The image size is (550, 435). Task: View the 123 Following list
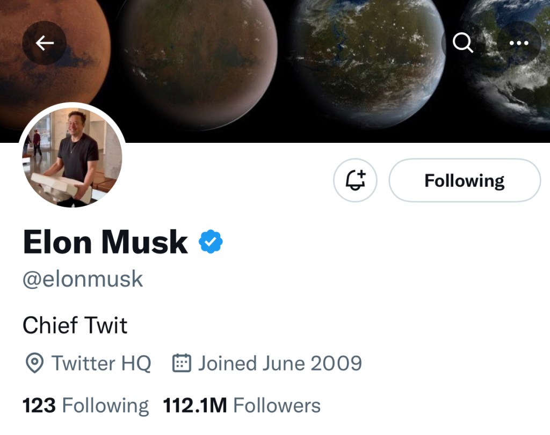(86, 405)
